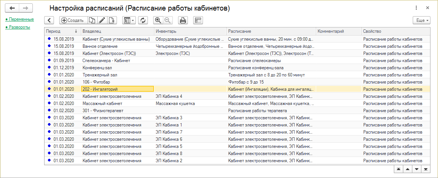Open the Еще dropdown menu
This screenshot has height=178, width=438.
coord(421,20)
